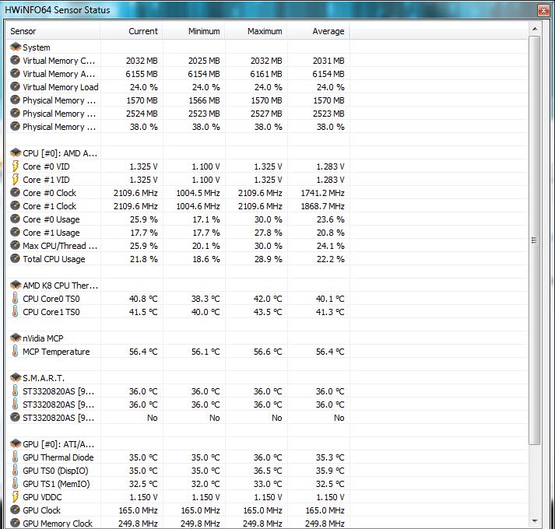
Task: Sort by the Minimum column header
Action: click(x=194, y=31)
